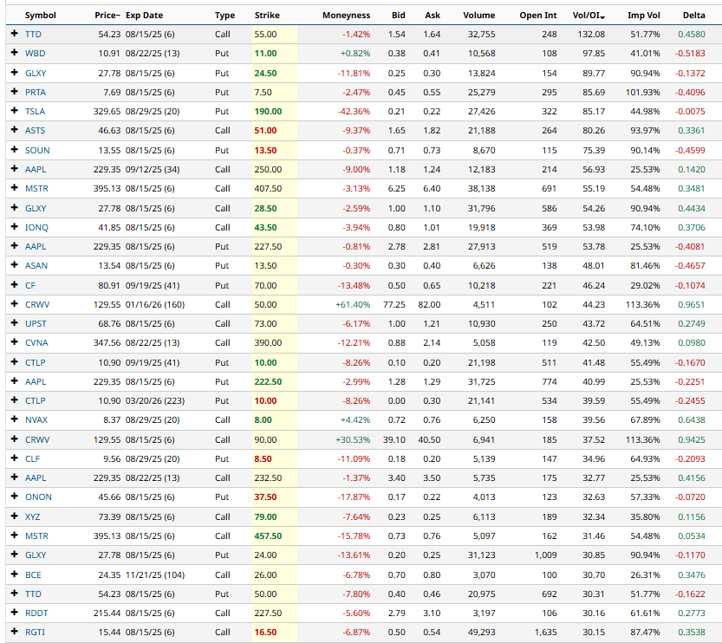The height and width of the screenshot is (643, 722).
Task: Expand the BCE call row
Action: click(14, 575)
